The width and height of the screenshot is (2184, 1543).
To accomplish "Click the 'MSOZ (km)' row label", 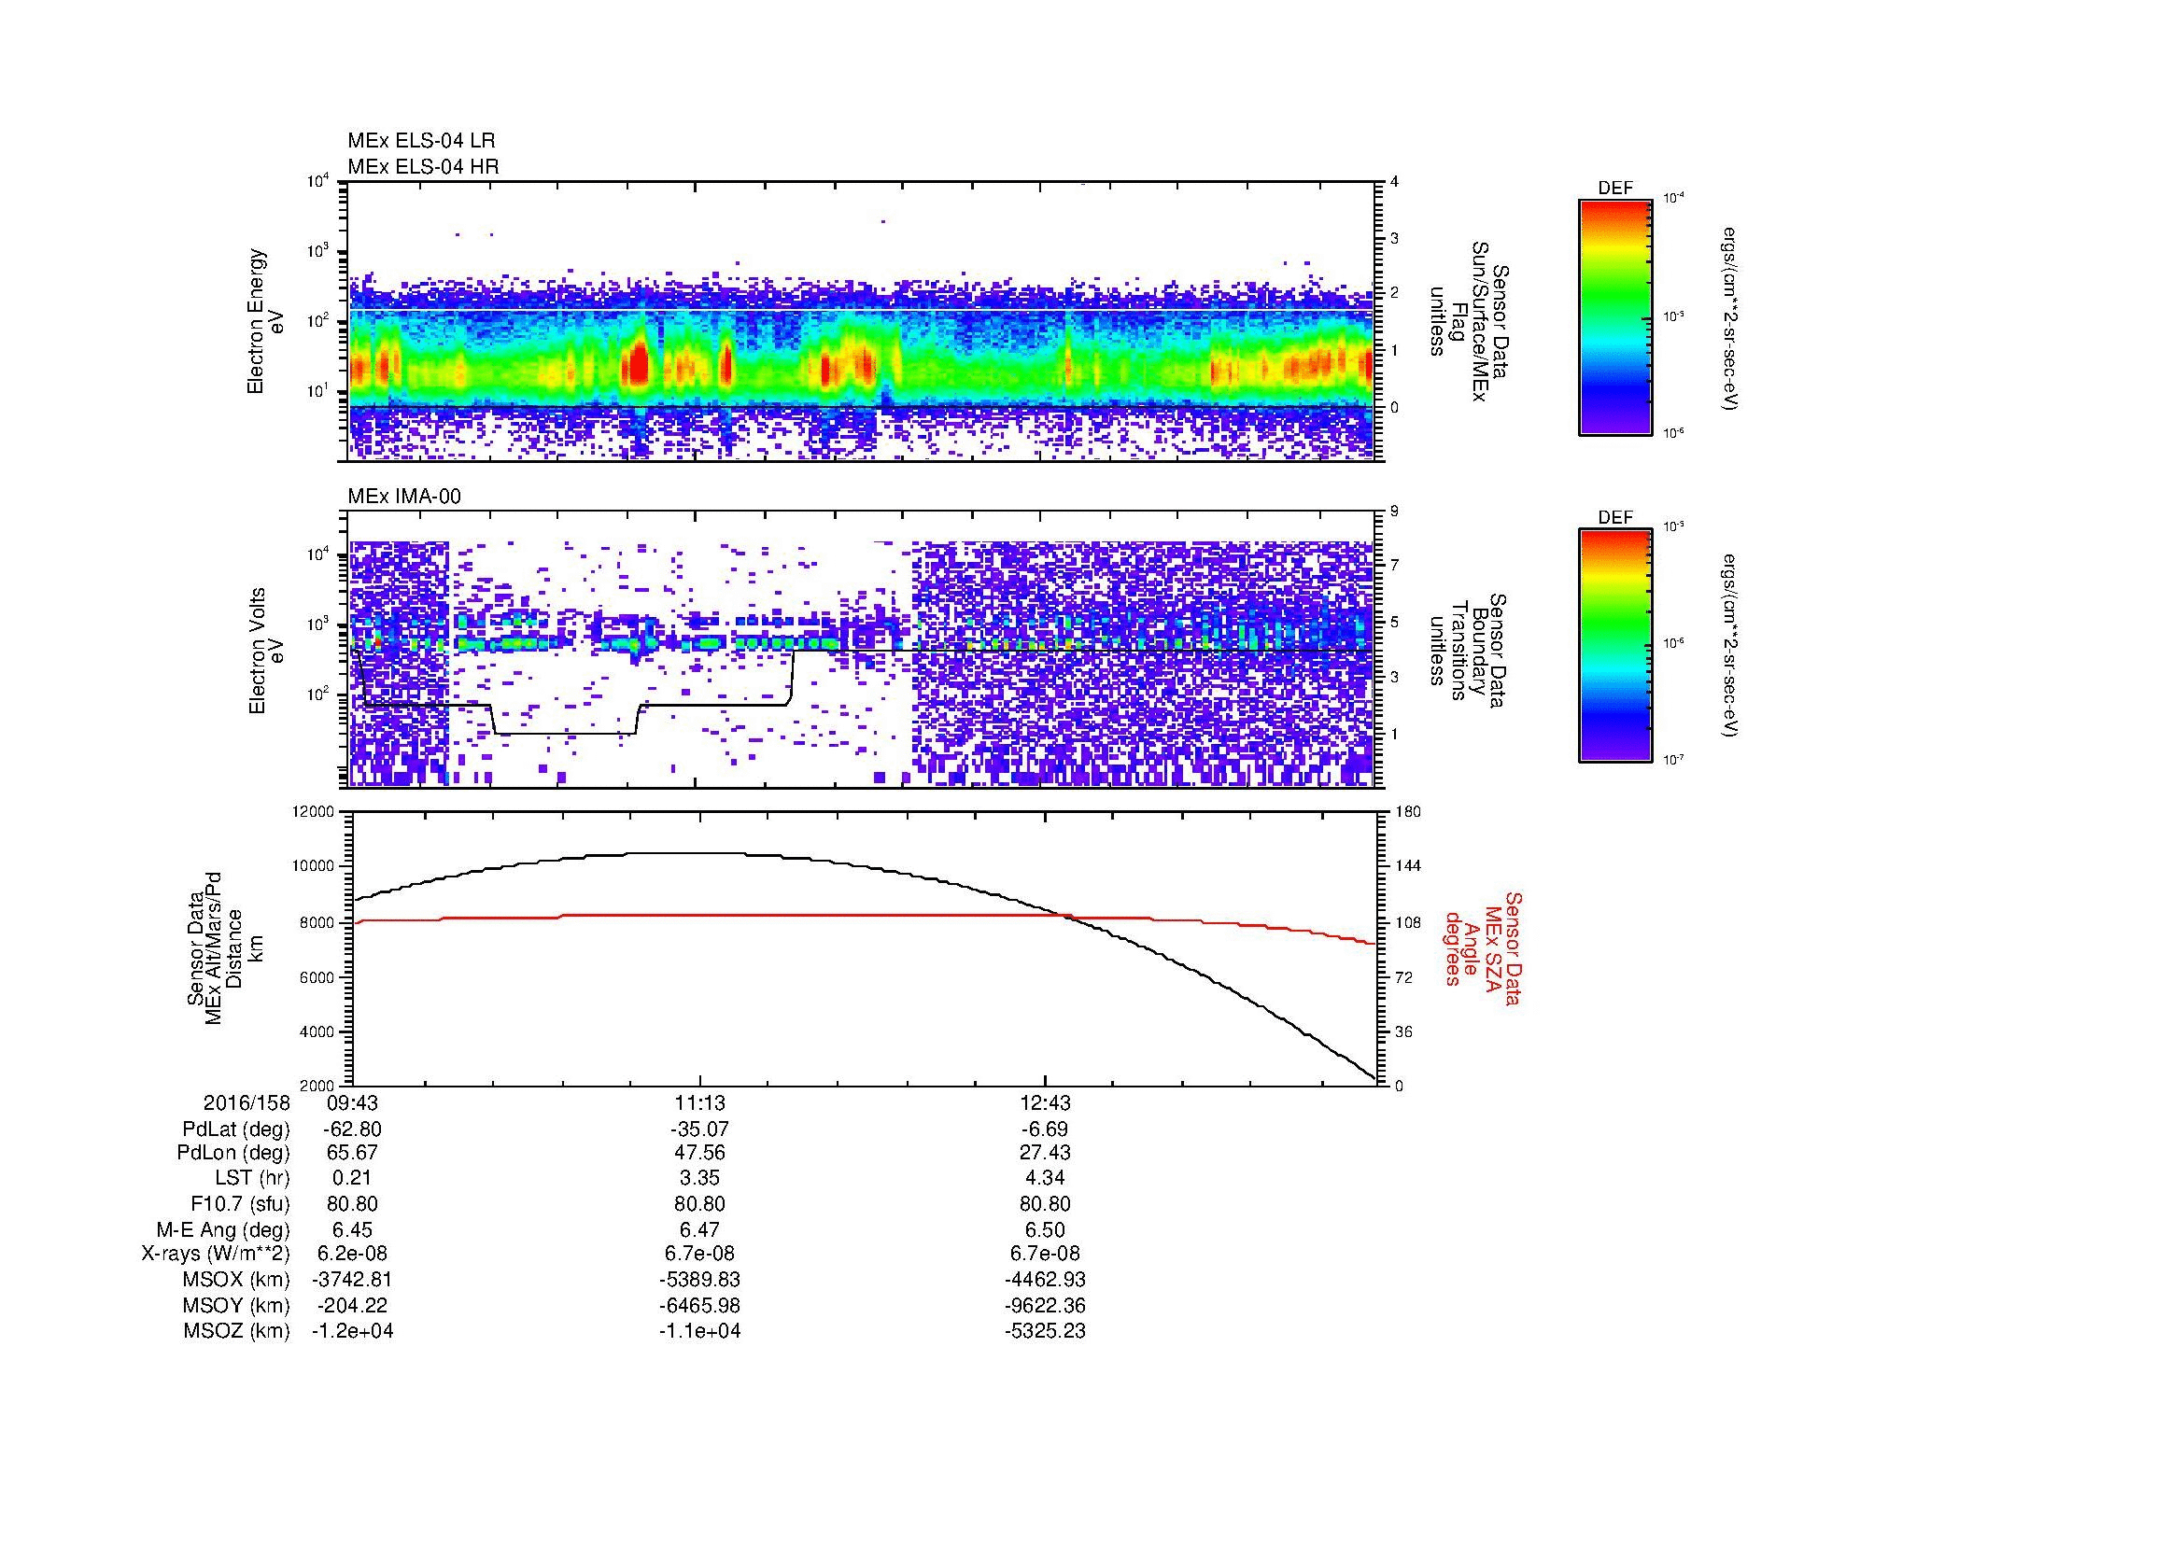I will point(237,1331).
